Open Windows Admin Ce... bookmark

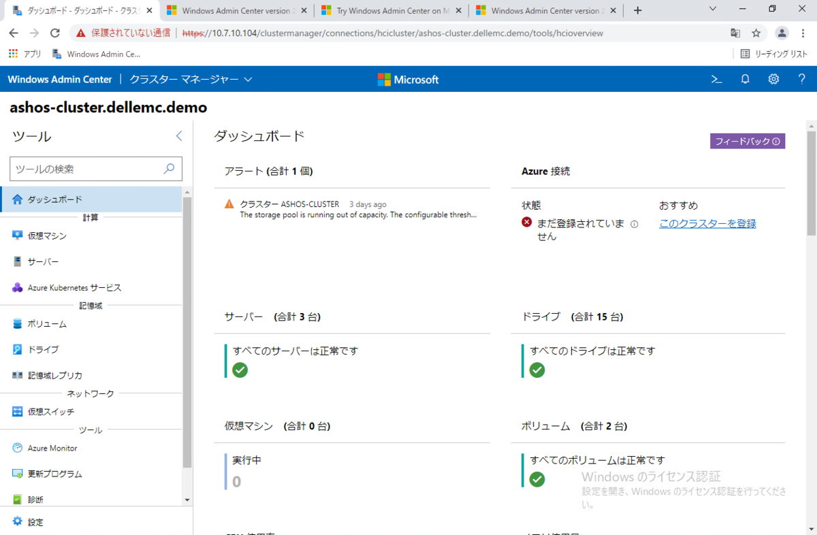coord(96,54)
